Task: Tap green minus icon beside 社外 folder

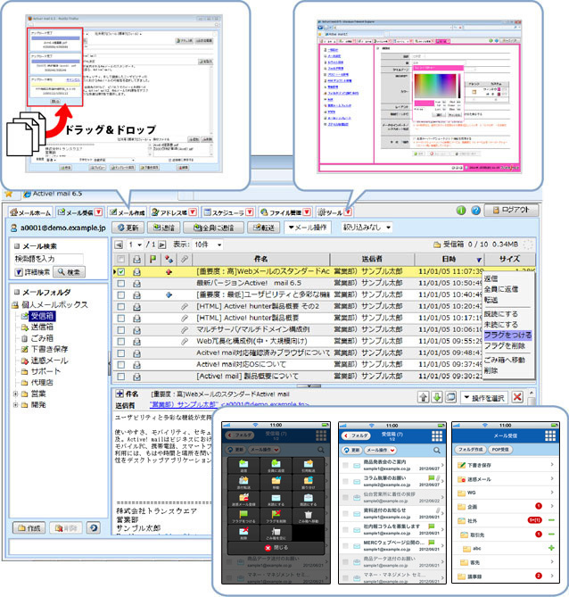Action: (x=551, y=520)
